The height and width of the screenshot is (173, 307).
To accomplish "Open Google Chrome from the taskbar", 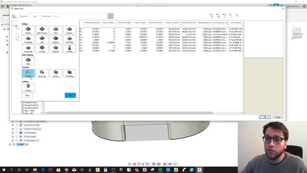I will [66, 170].
